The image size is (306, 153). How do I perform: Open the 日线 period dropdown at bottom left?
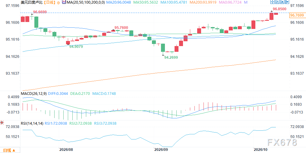[10, 150]
